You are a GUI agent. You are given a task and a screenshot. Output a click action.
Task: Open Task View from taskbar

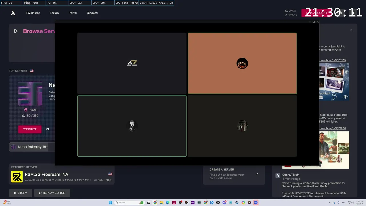148,203
